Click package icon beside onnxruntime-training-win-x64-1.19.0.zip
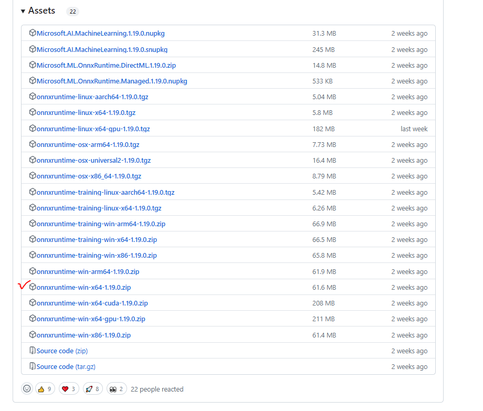Screen dimensions: 483x411 [x=33, y=239]
